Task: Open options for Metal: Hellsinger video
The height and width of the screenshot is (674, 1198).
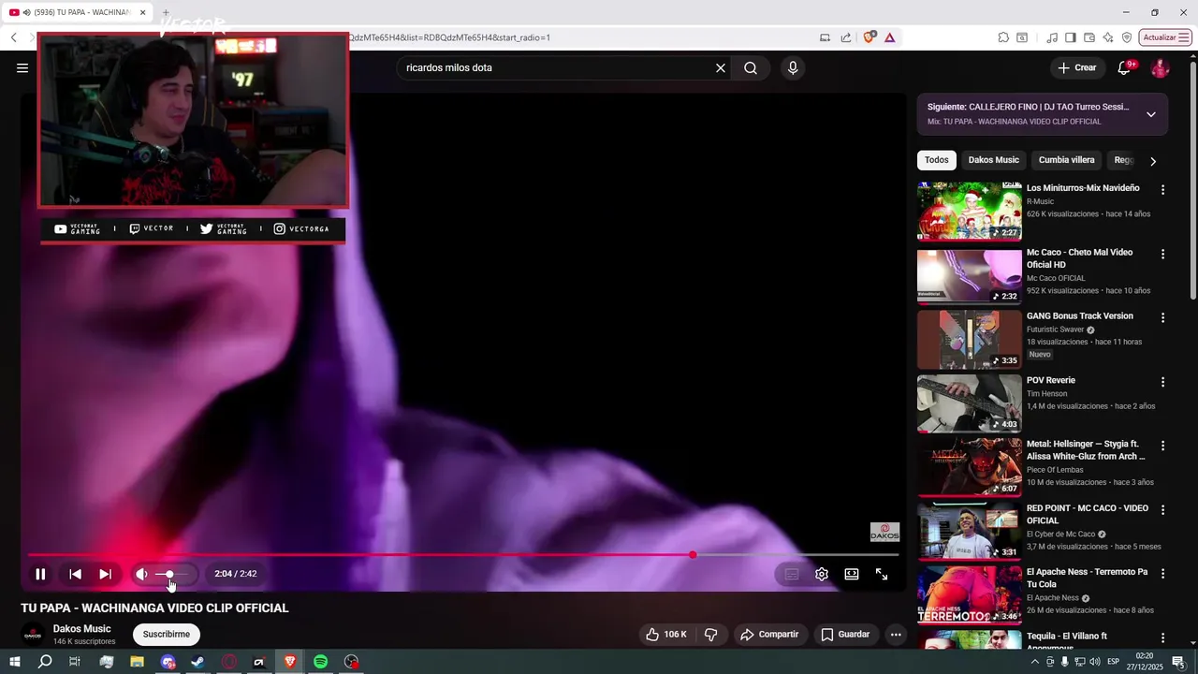Action: coord(1163,447)
